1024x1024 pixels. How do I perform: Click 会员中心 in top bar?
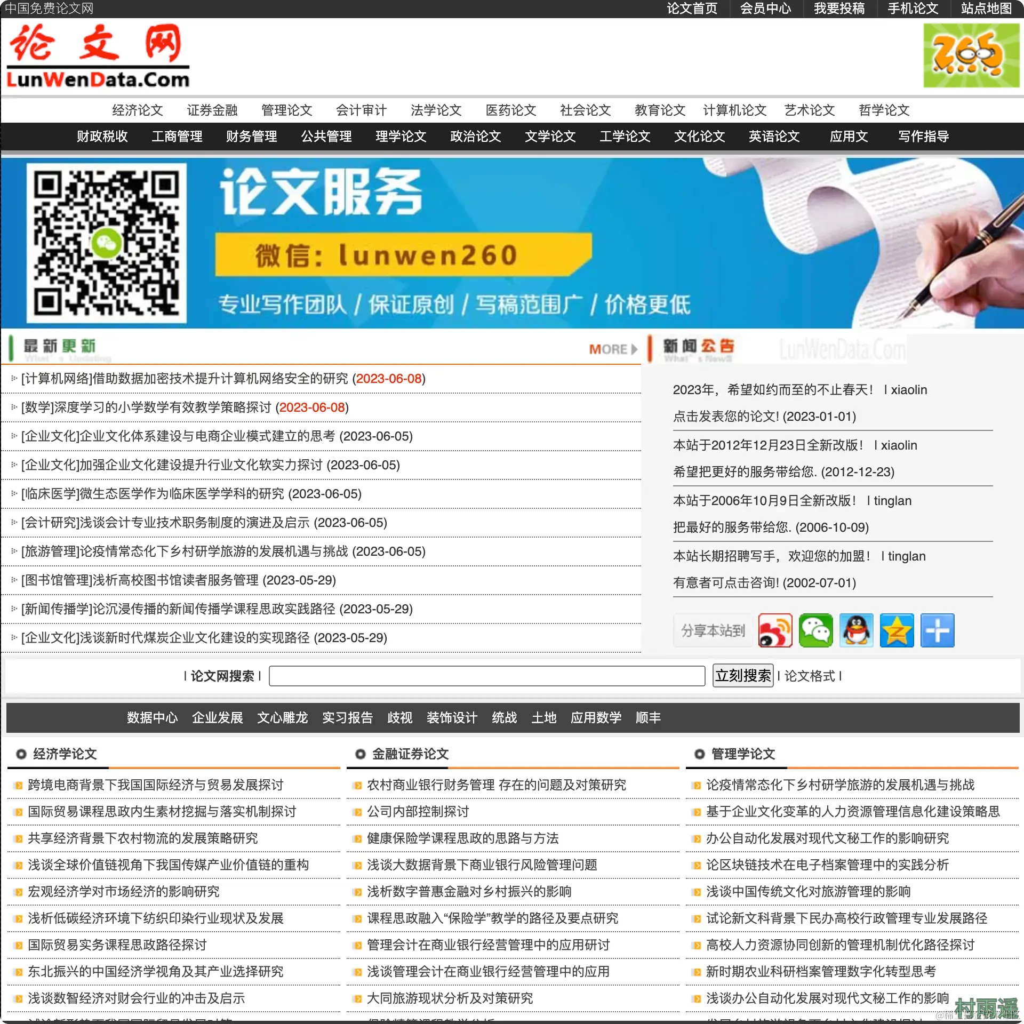[765, 9]
